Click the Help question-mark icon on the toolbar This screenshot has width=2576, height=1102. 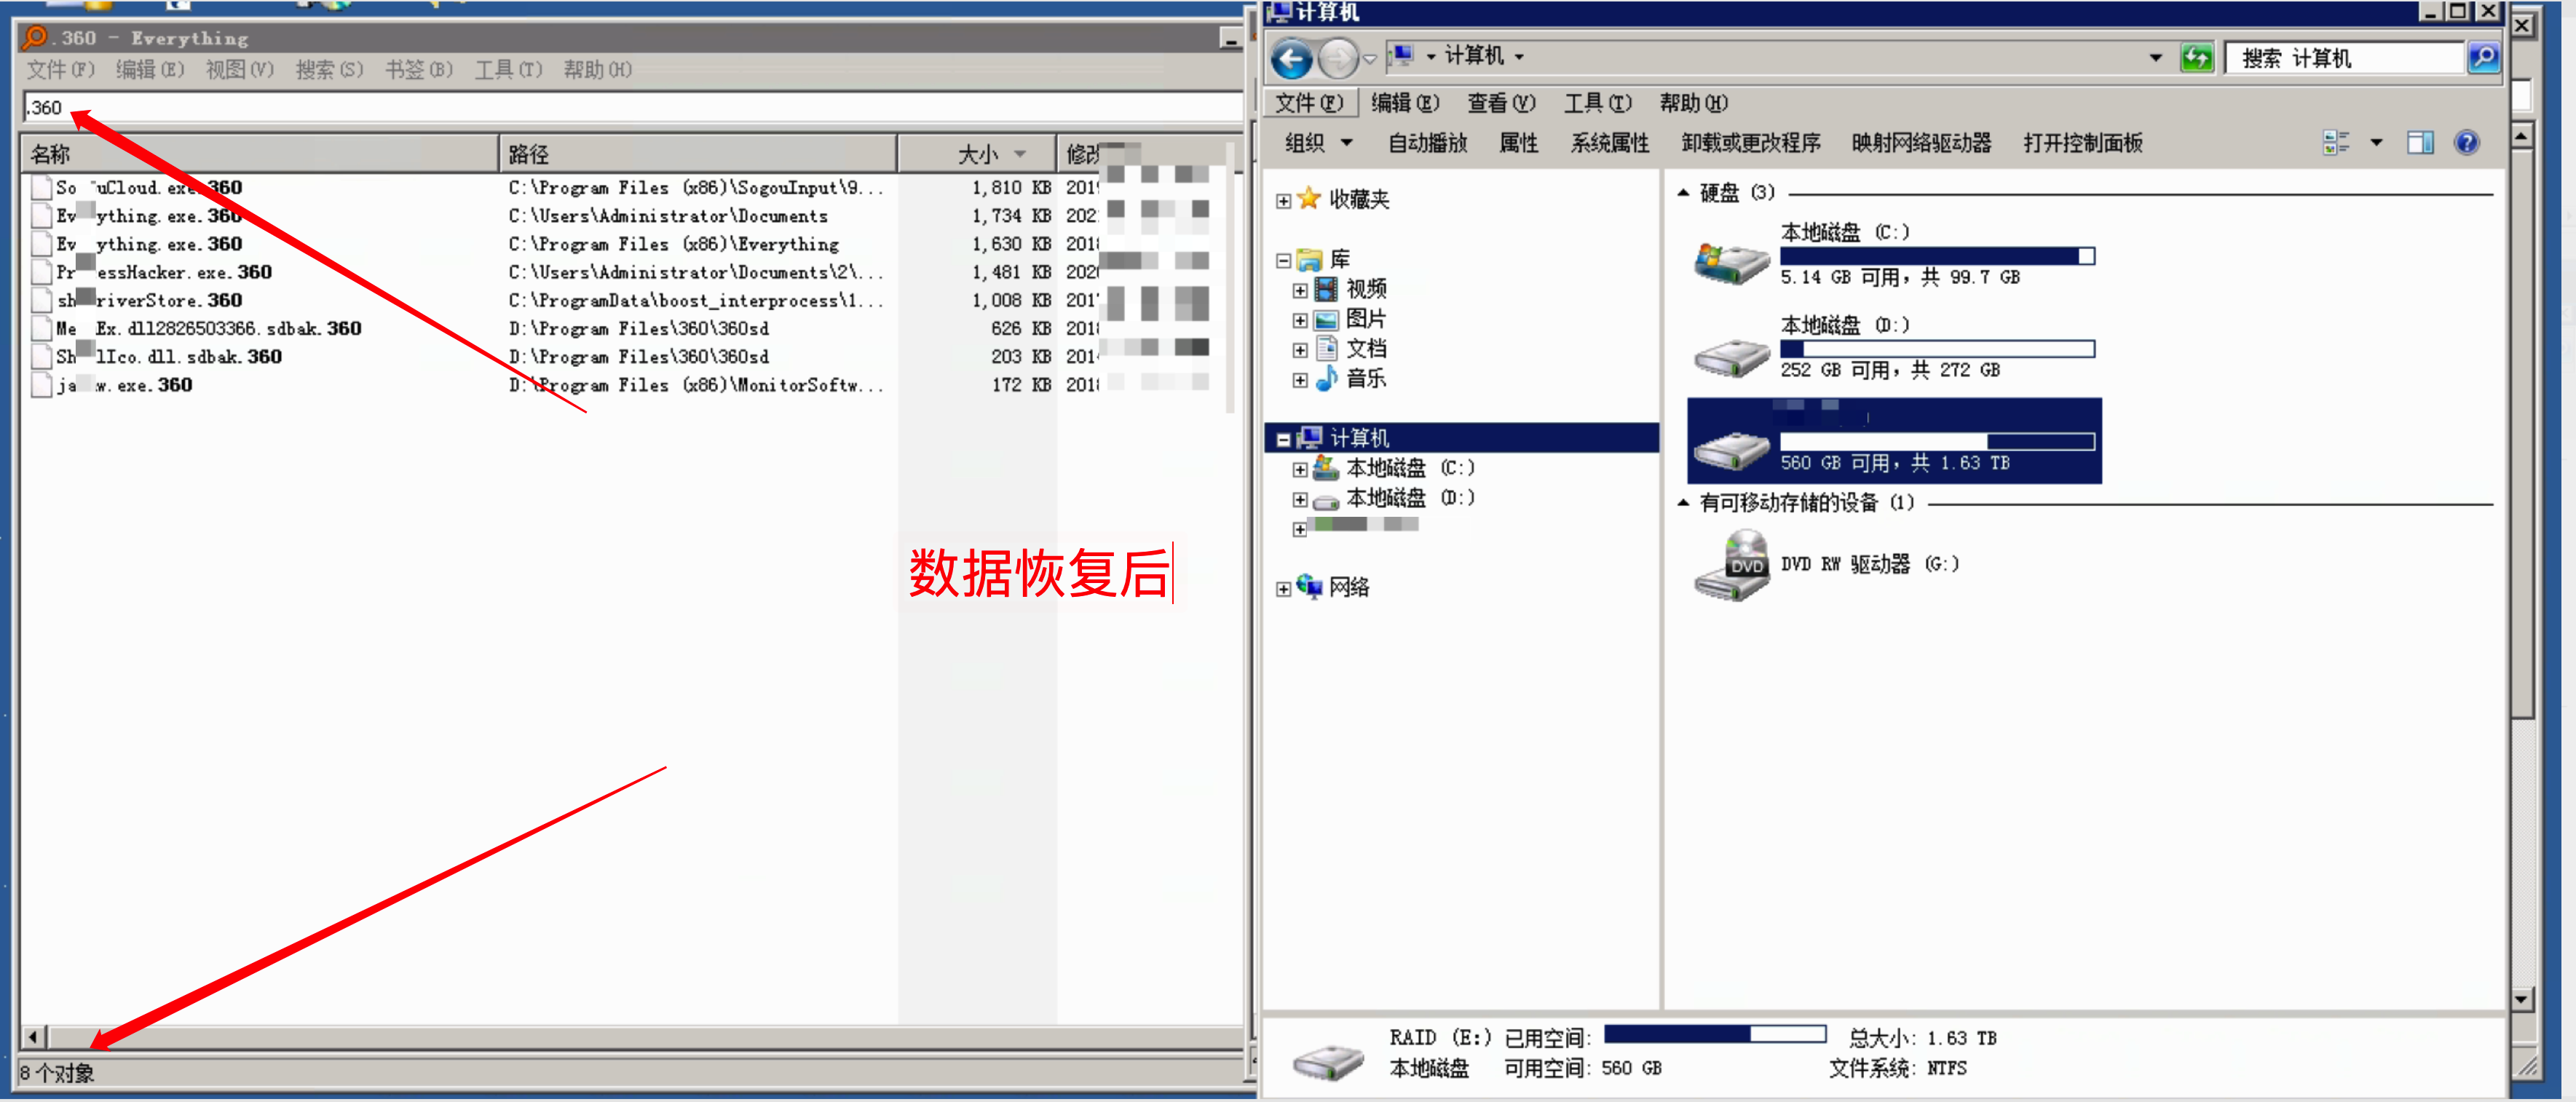tap(2466, 142)
